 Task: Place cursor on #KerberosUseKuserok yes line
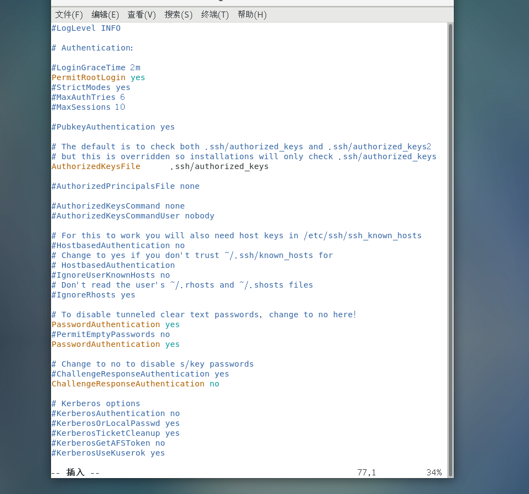coord(108,453)
